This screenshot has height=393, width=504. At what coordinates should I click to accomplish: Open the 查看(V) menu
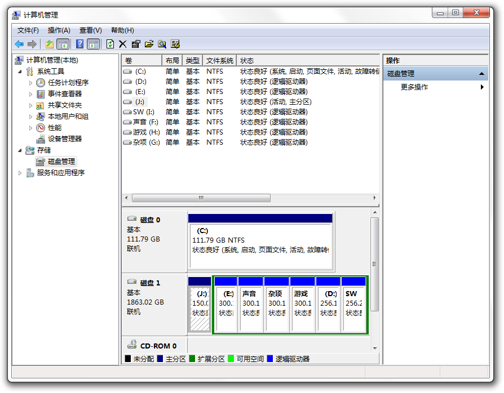[x=90, y=30]
